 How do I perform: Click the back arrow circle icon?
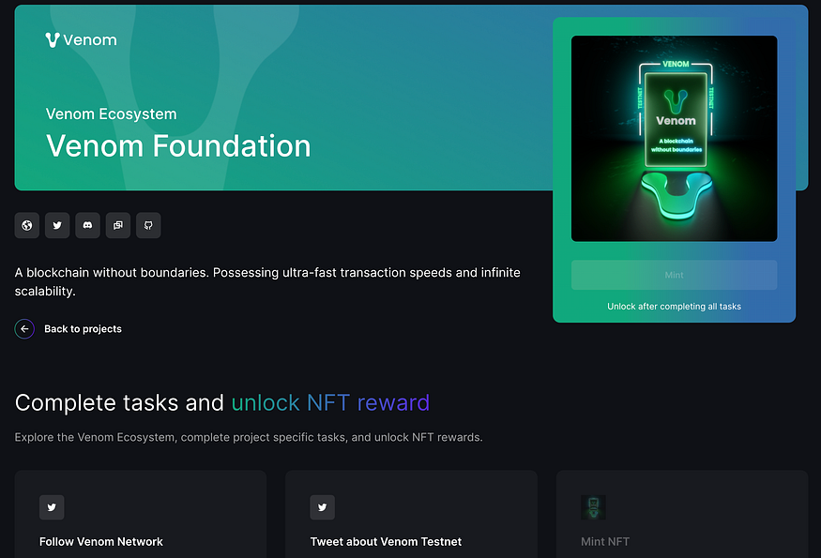(24, 329)
